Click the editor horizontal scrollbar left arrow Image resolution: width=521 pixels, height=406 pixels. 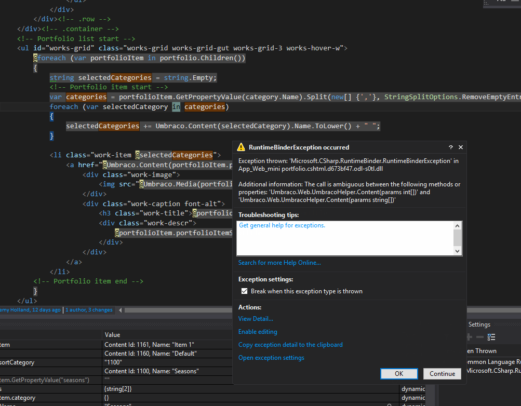pyautogui.click(x=121, y=310)
